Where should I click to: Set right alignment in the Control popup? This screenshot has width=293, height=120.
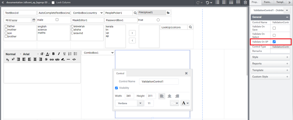pyautogui.click(x=177, y=96)
